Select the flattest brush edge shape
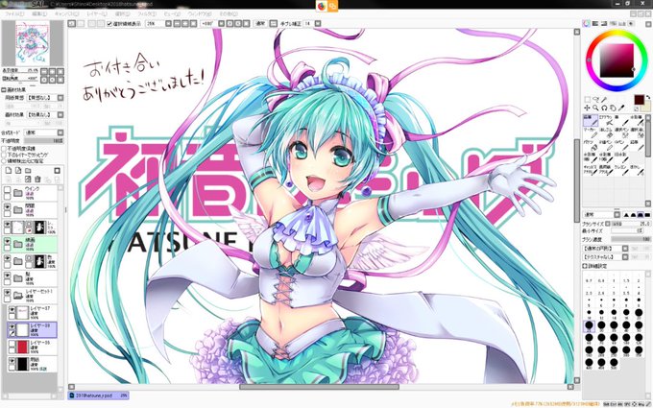Viewport: 653px width, 408px height. [x=647, y=215]
